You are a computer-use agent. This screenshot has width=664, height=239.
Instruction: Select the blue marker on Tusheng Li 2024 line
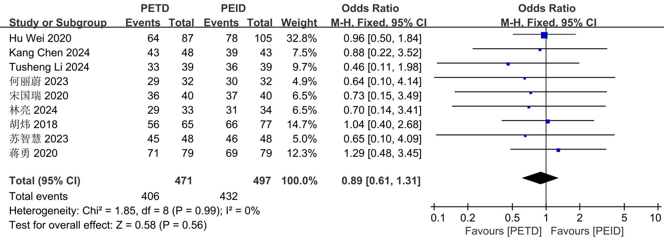tap(508, 64)
